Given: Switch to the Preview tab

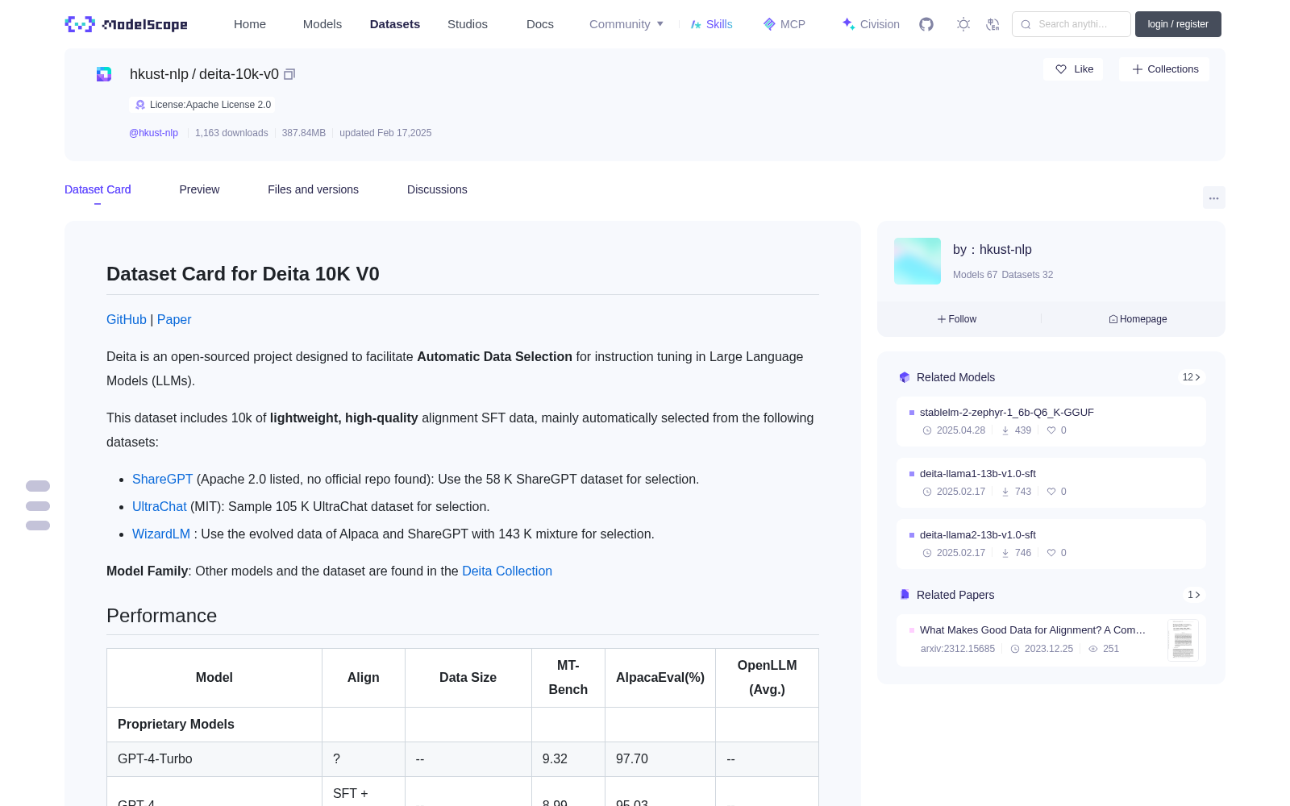Looking at the screenshot, I should 199,189.
